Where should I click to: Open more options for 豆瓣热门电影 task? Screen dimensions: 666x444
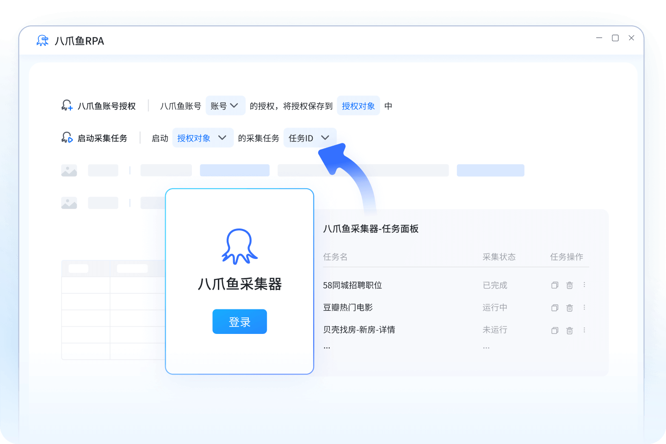pyautogui.click(x=584, y=307)
